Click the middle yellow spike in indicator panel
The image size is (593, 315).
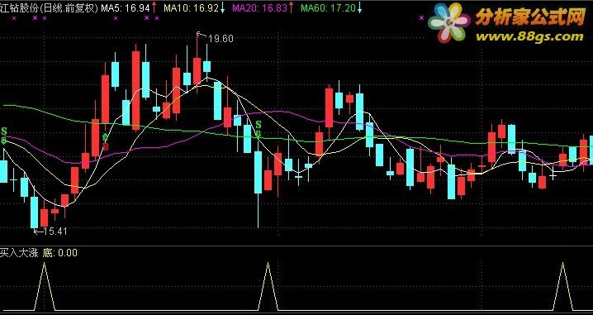(x=268, y=286)
